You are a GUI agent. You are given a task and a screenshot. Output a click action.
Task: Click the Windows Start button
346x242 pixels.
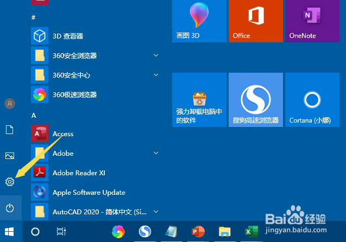(x=9, y=232)
